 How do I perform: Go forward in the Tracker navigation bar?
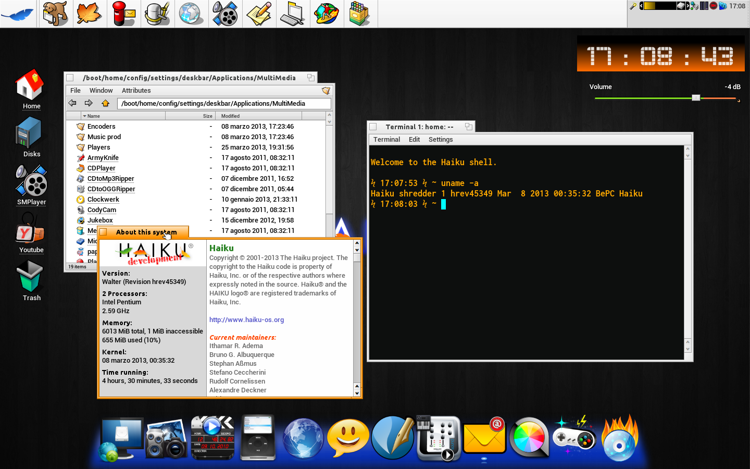[89, 103]
